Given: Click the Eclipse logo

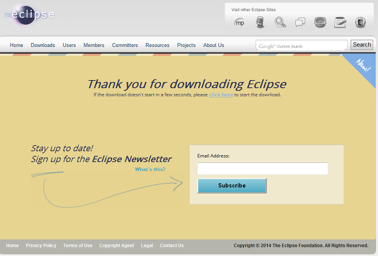Looking at the screenshot, I should [x=29, y=15].
